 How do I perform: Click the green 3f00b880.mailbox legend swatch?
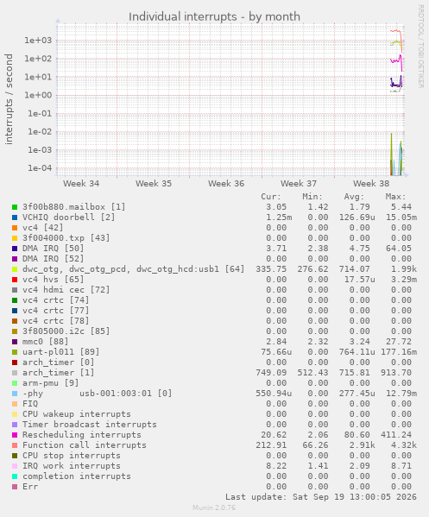coord(15,207)
